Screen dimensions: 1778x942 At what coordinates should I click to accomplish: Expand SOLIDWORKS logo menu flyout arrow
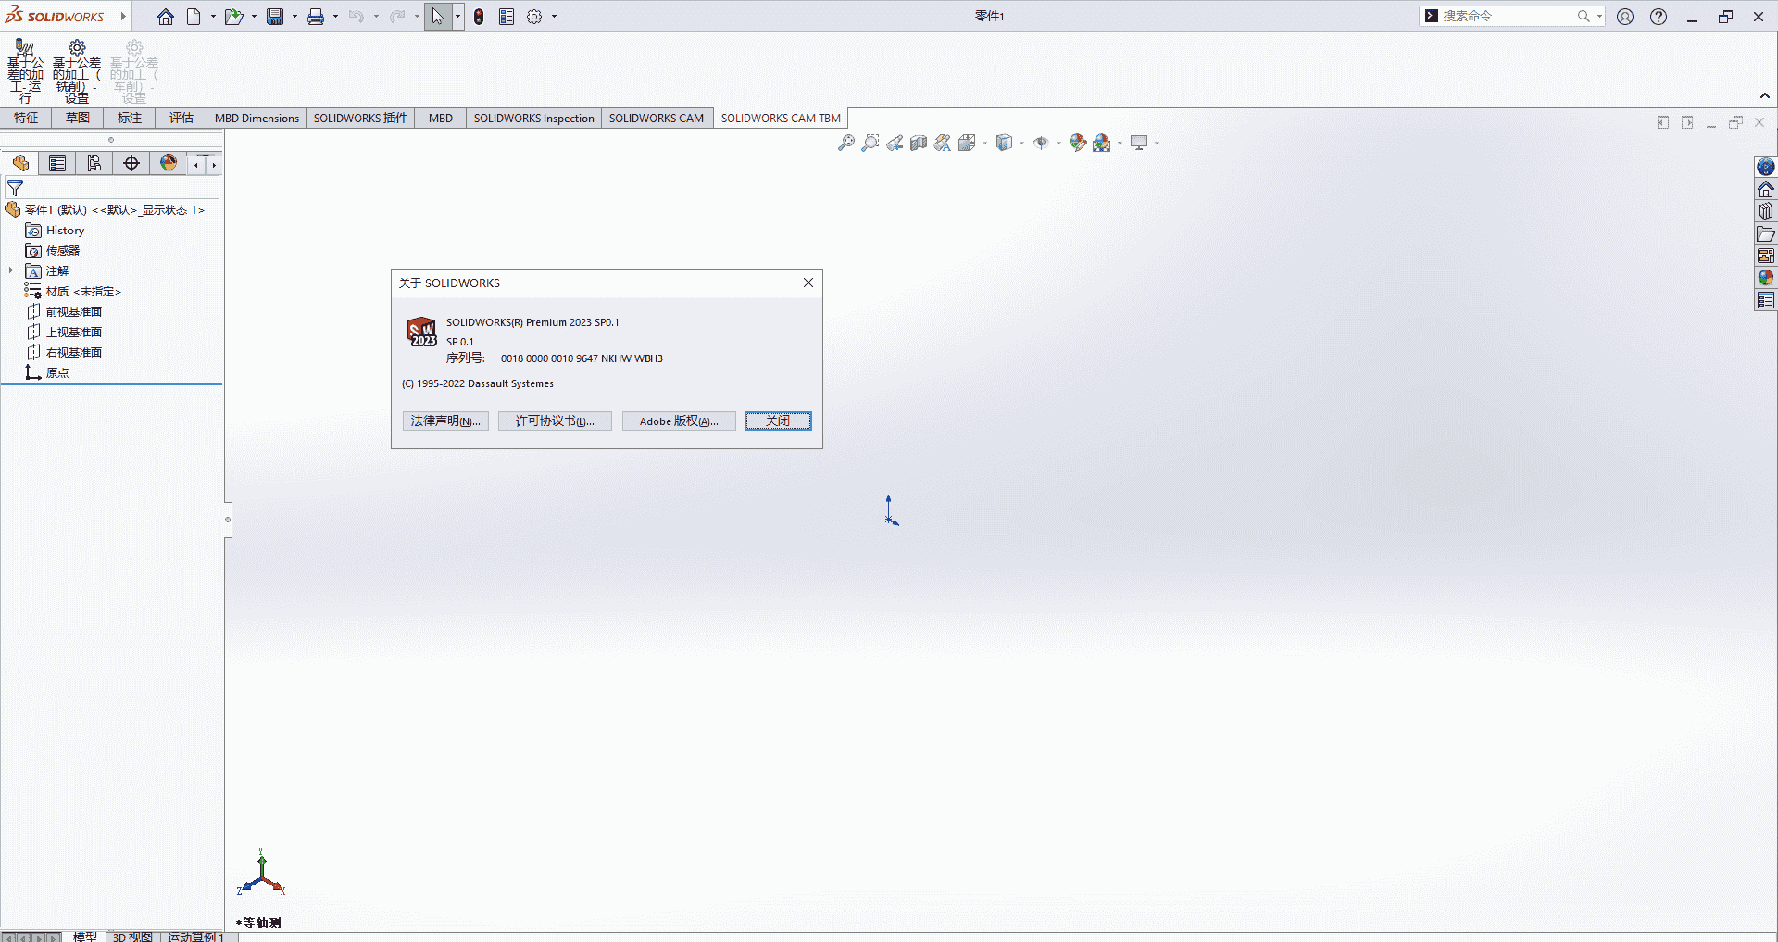point(123,17)
